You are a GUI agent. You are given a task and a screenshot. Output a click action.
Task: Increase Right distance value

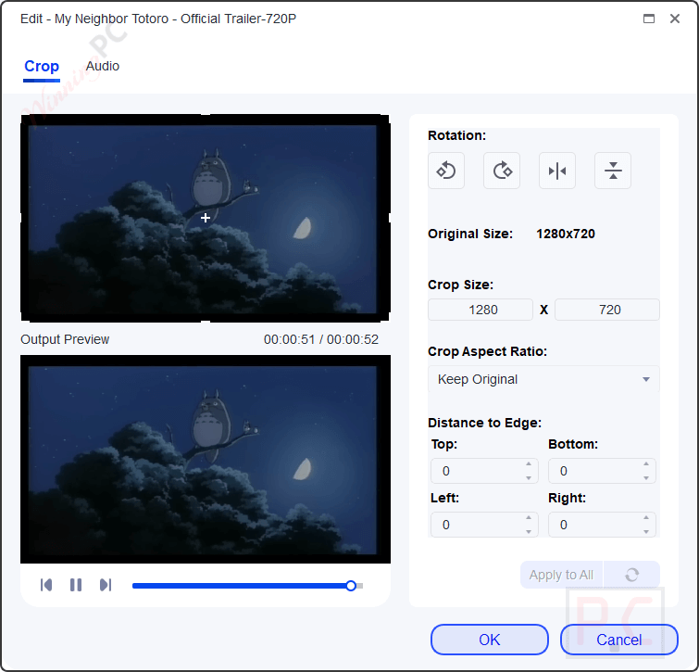646,517
